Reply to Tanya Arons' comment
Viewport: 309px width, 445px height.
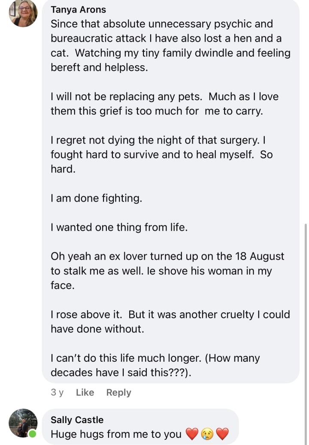(x=118, y=393)
